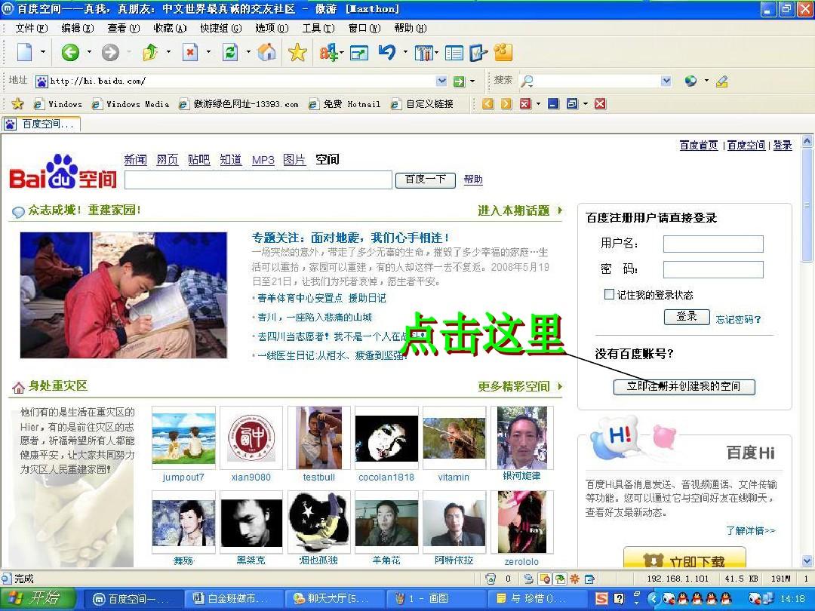
Task: Go to the Home page icon
Action: [x=266, y=52]
